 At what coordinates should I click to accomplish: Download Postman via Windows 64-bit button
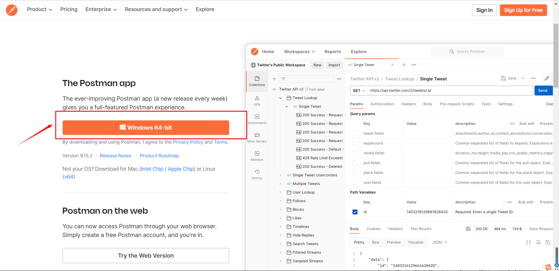coord(146,128)
